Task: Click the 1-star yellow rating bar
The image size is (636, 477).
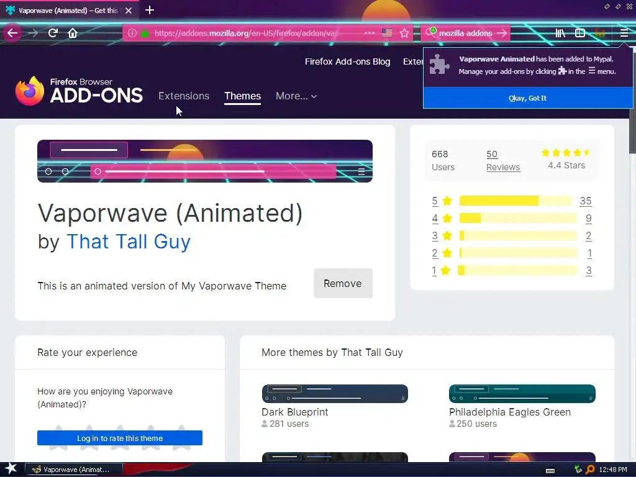Action: point(517,271)
